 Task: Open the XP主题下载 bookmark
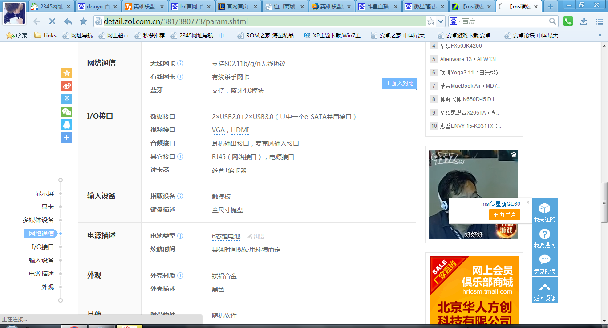(x=335, y=36)
